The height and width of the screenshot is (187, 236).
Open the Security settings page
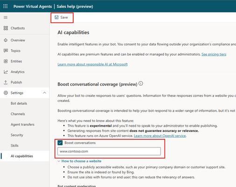point(17,135)
